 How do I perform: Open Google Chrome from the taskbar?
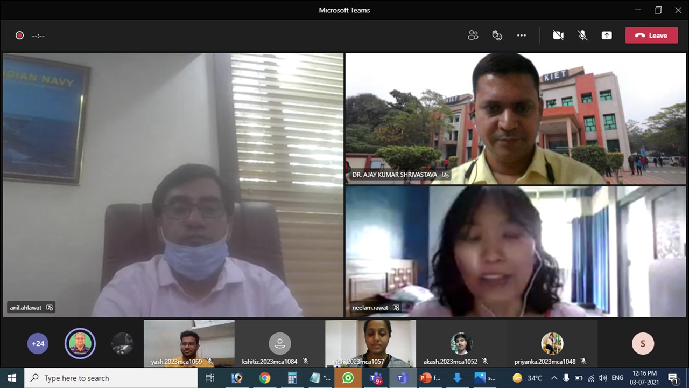pos(264,378)
